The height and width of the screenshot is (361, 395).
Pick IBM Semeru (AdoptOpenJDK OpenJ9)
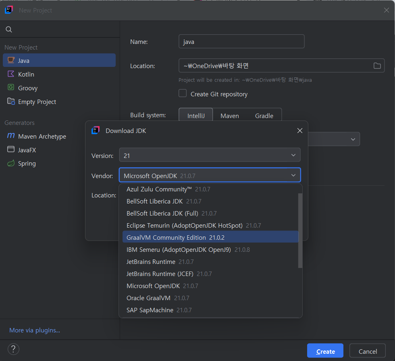tap(210, 250)
